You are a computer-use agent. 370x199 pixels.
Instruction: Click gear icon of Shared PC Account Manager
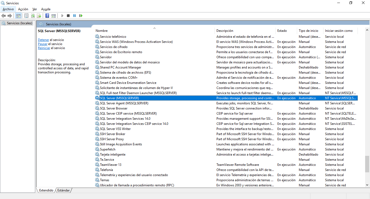(97, 67)
